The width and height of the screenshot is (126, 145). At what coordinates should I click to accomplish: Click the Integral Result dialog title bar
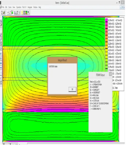62,60
